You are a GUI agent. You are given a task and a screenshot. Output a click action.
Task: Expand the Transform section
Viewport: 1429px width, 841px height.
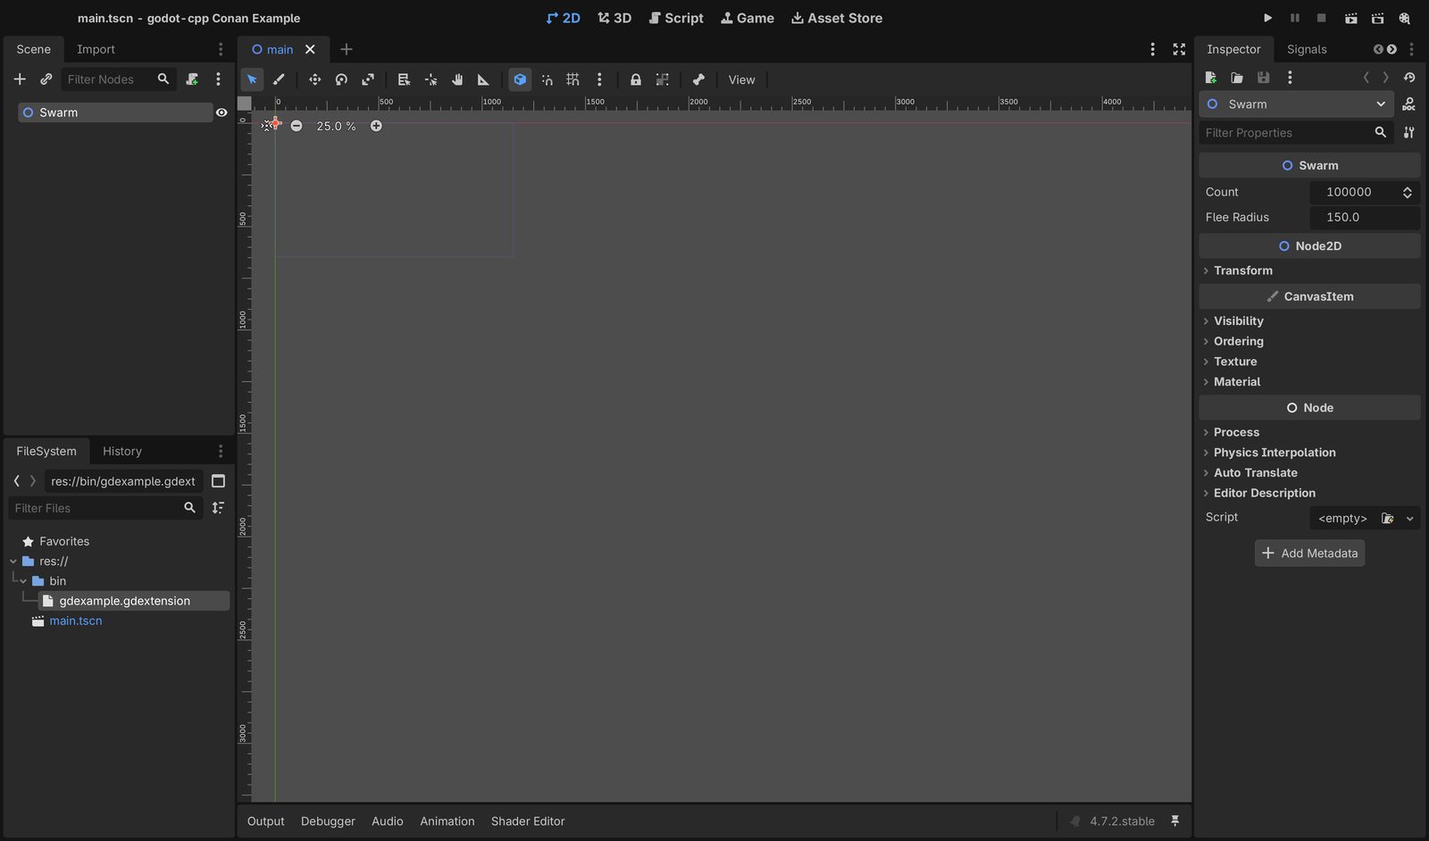(x=1309, y=271)
